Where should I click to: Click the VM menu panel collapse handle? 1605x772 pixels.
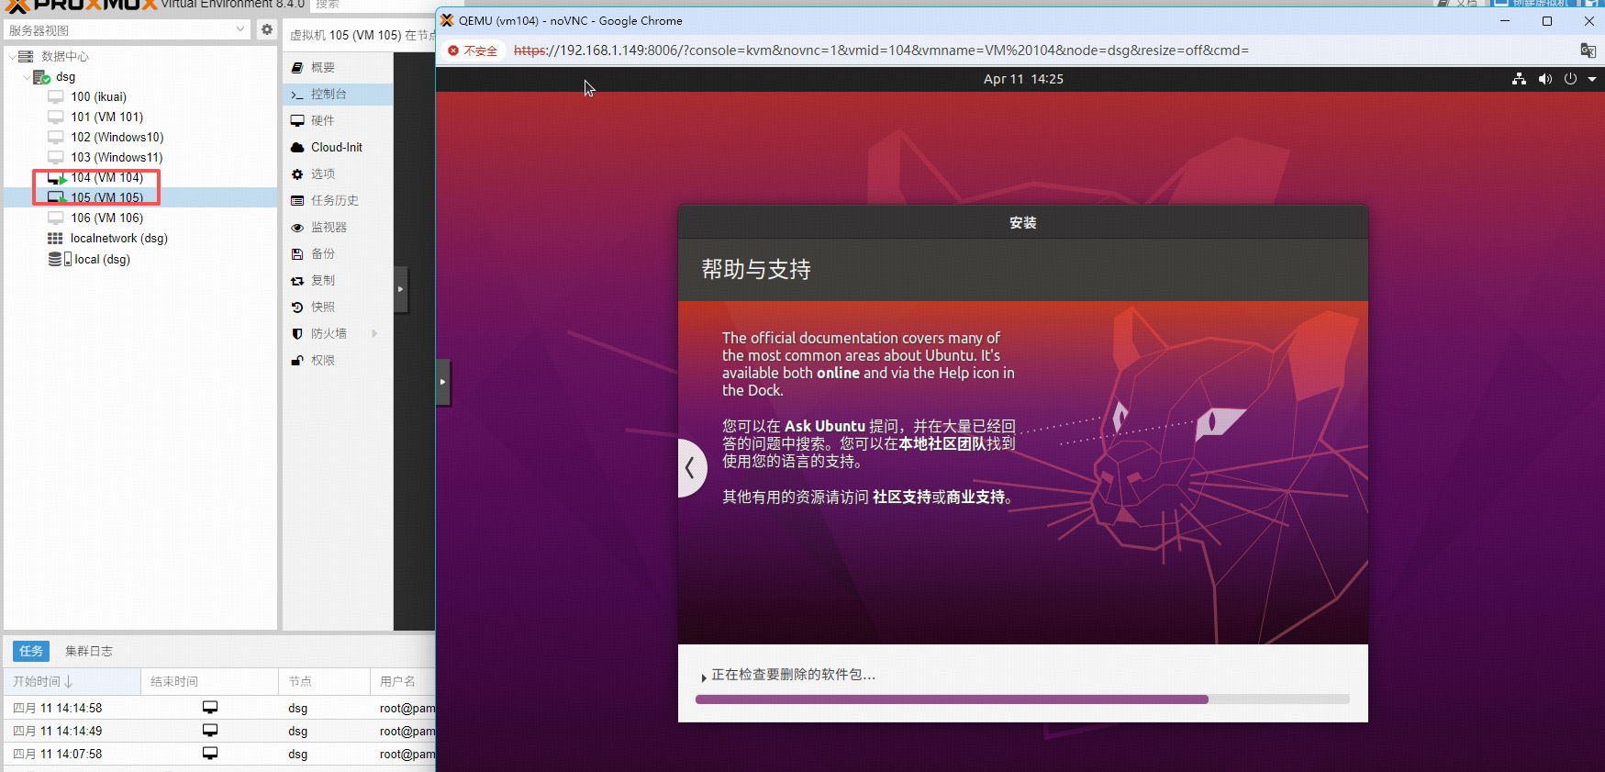click(x=401, y=289)
